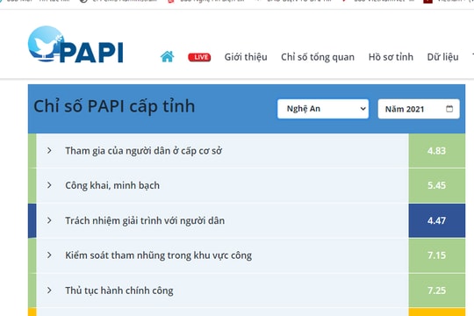Image resolution: width=474 pixels, height=316 pixels.
Task: Expand Thủ tục hành chính công chevron
Action: click(49, 291)
